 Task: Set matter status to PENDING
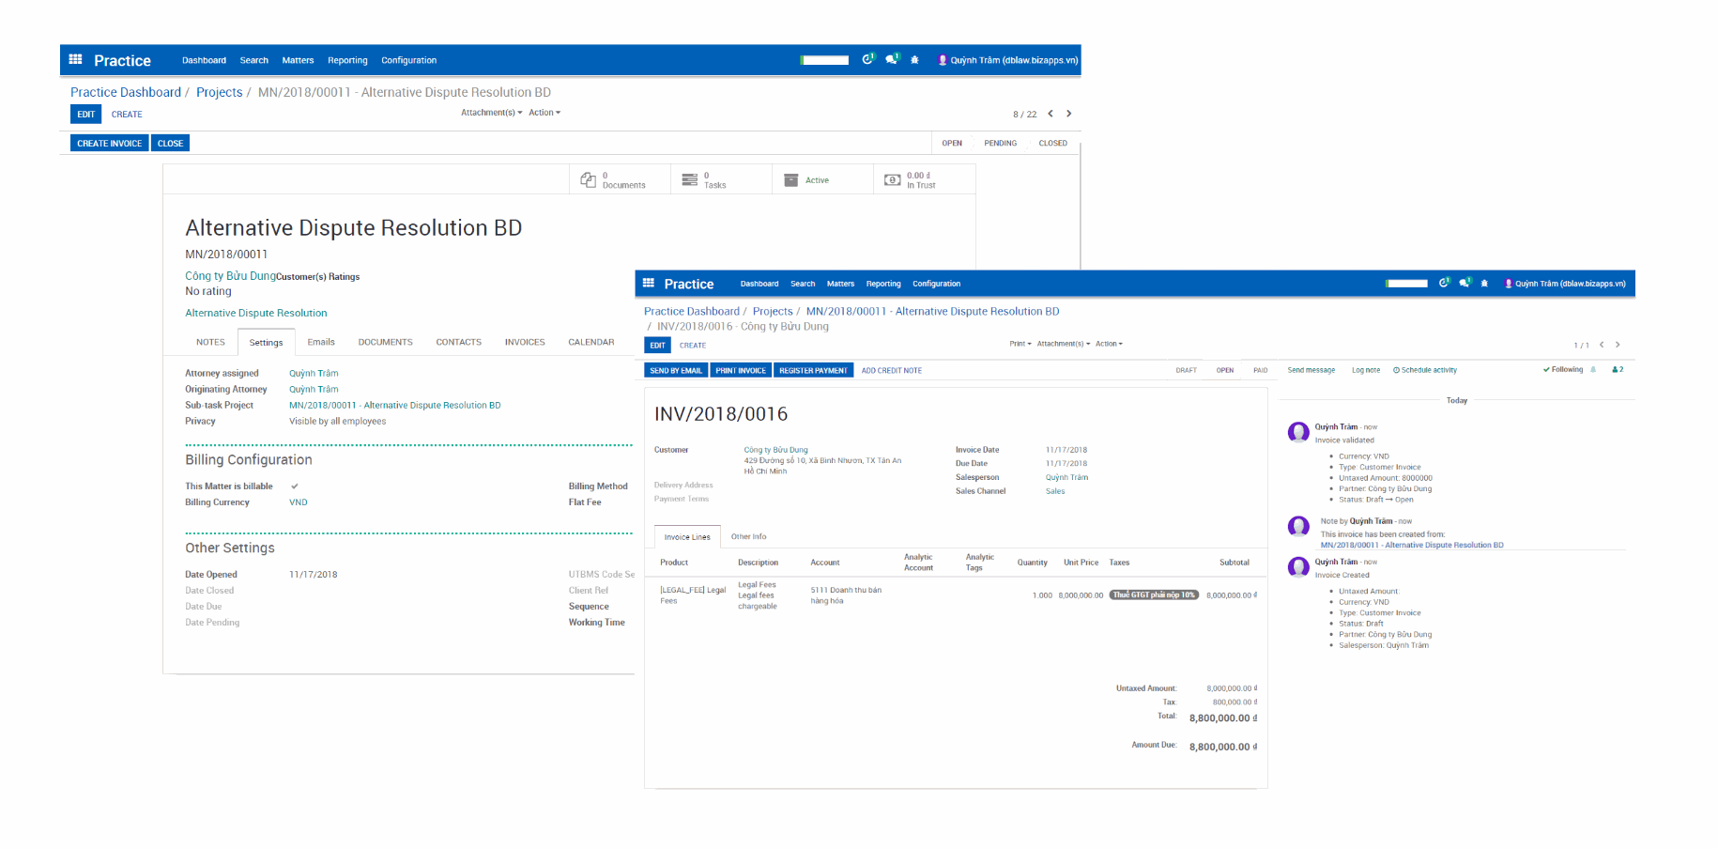click(x=1000, y=143)
